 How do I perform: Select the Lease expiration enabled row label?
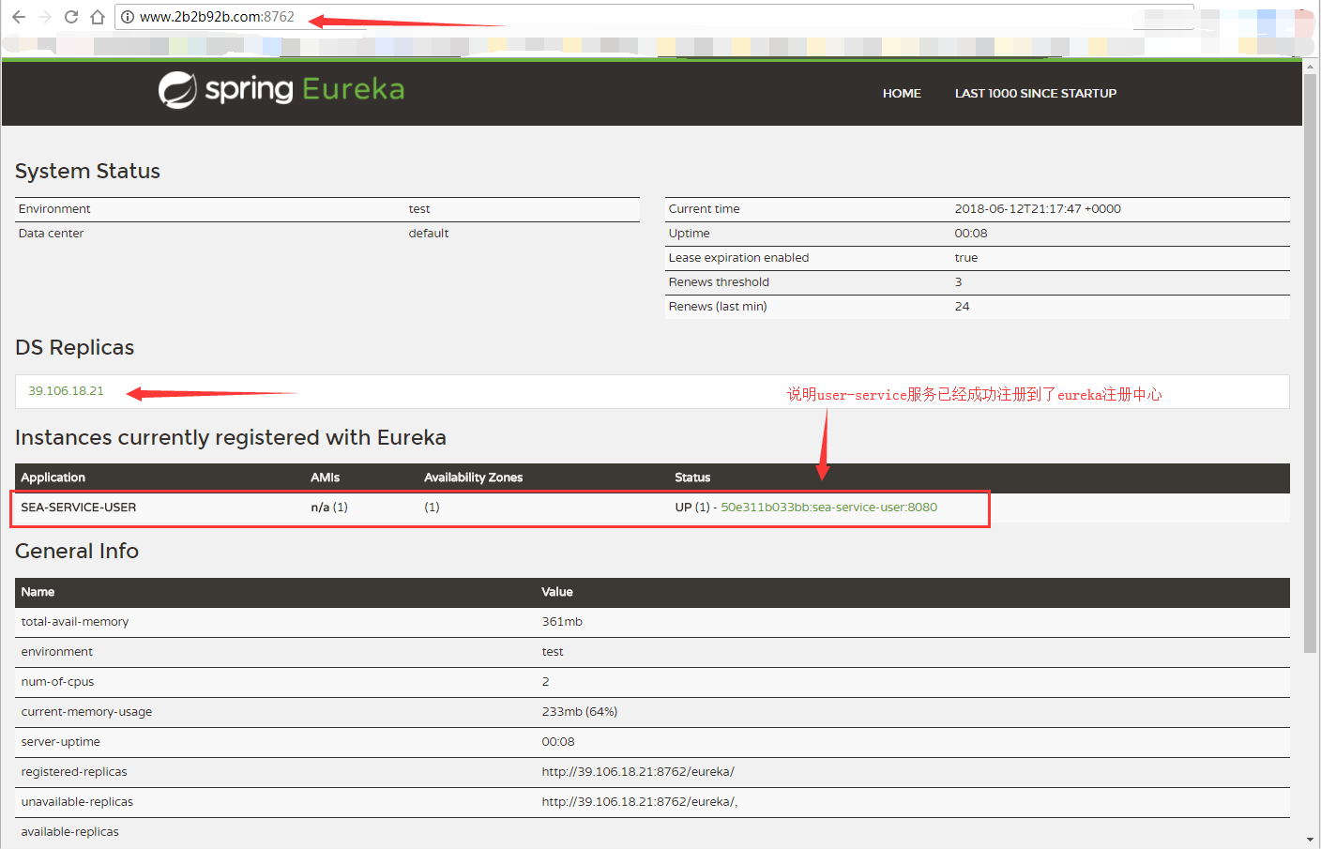click(x=738, y=258)
